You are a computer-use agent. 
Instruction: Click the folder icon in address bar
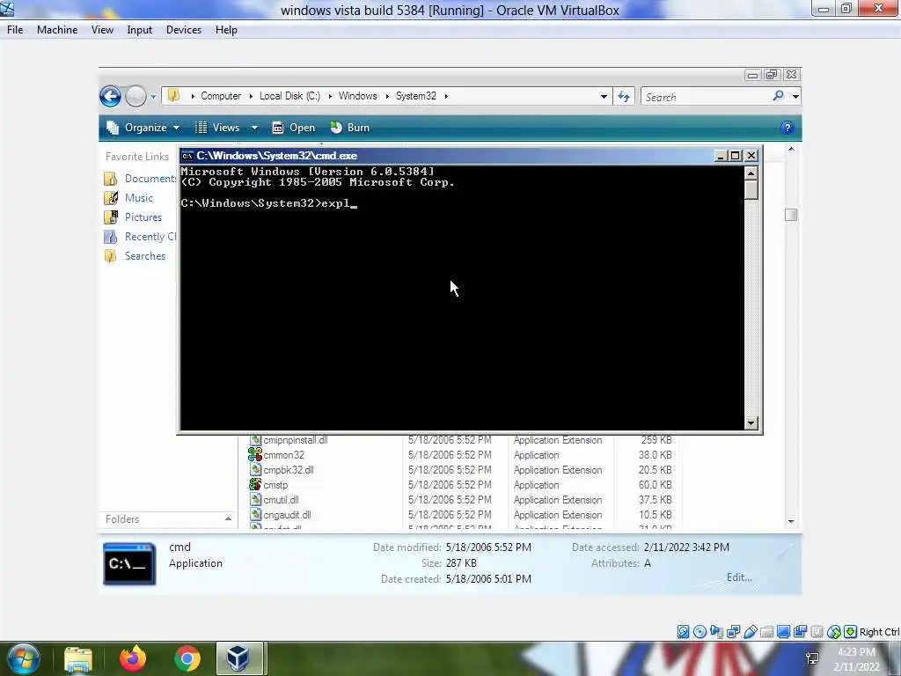(x=173, y=96)
